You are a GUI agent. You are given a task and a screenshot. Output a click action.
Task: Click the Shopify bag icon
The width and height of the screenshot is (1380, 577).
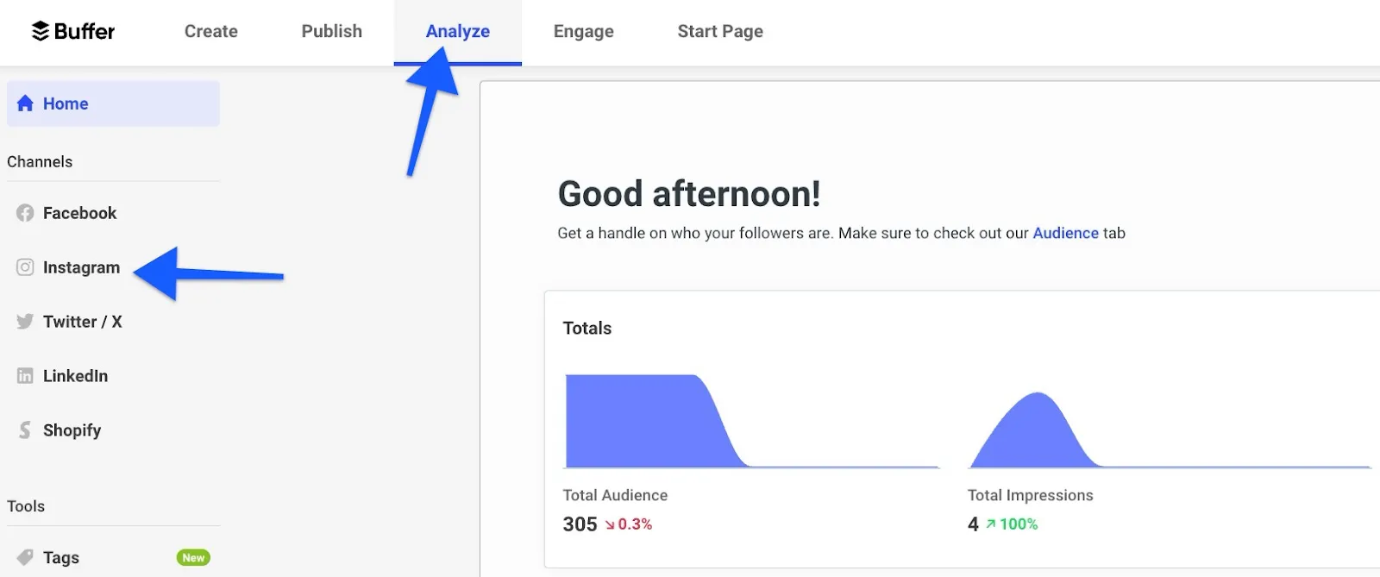pyautogui.click(x=25, y=430)
